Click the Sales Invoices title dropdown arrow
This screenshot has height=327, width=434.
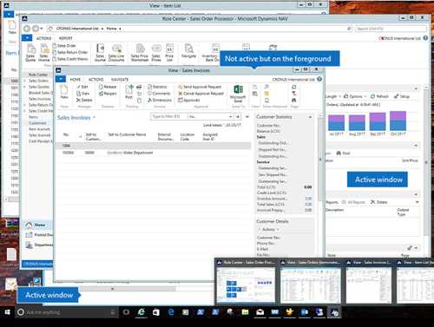pos(94,118)
